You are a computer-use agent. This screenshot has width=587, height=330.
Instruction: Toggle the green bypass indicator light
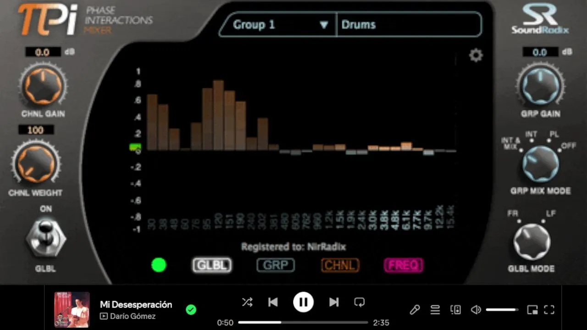click(159, 265)
